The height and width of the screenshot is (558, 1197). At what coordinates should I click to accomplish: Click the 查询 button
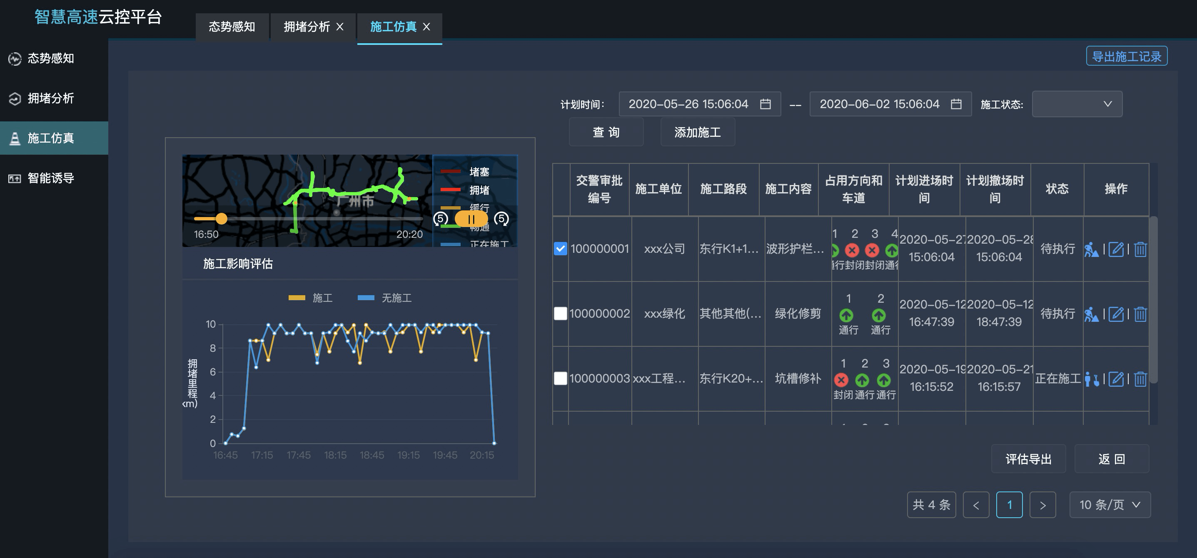click(606, 132)
